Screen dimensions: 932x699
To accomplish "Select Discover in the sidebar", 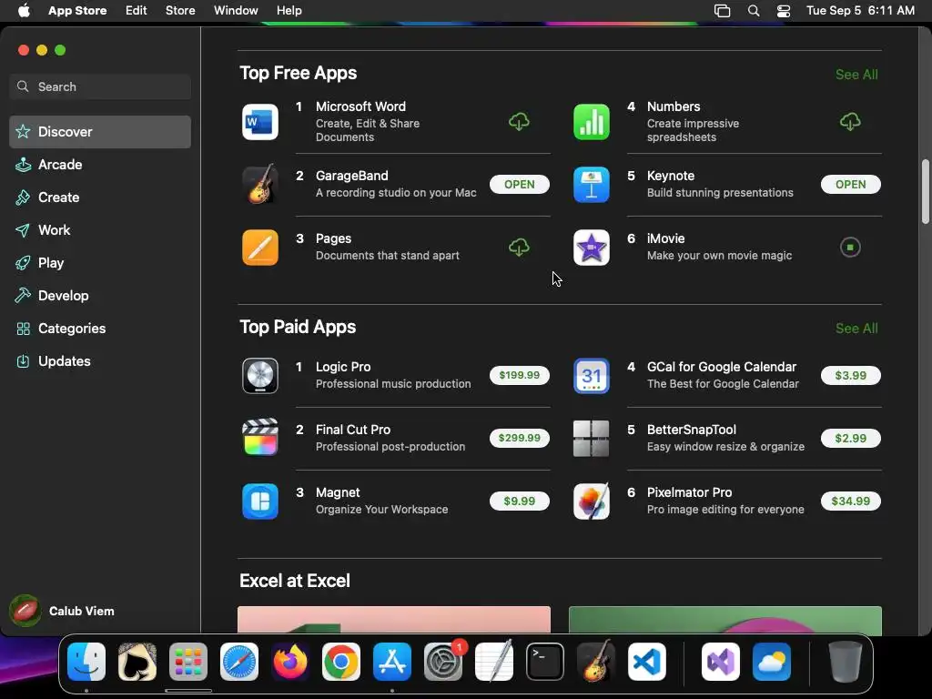I will (100, 131).
